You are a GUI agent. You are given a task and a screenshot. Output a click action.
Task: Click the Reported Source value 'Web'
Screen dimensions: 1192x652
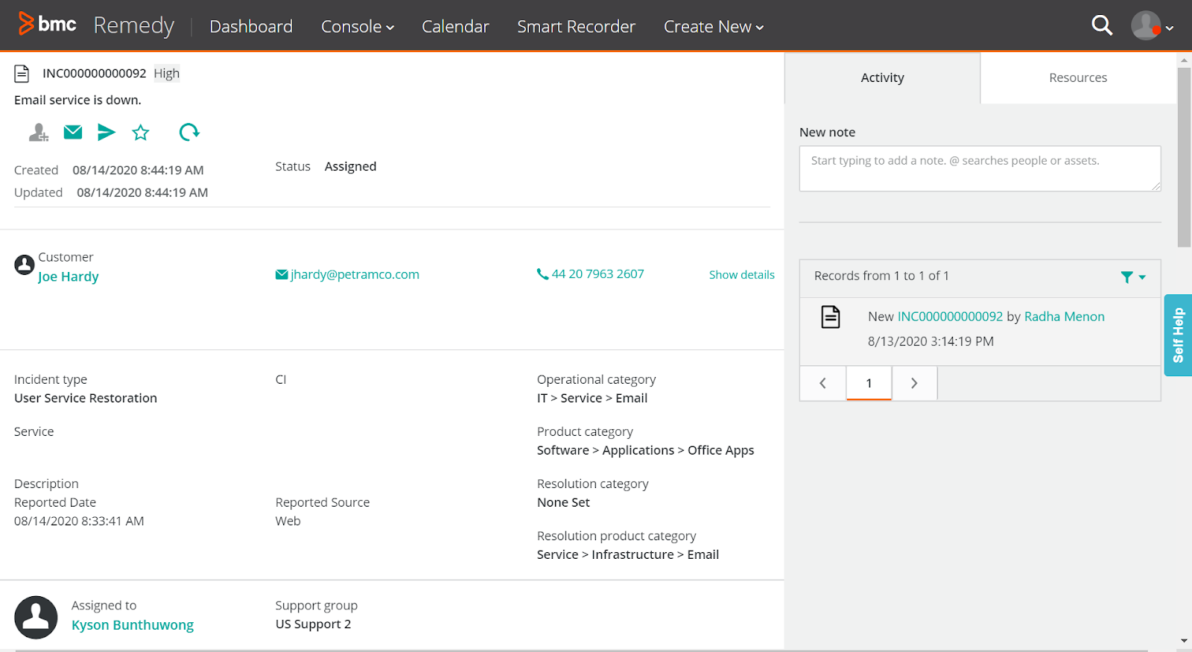[288, 521]
